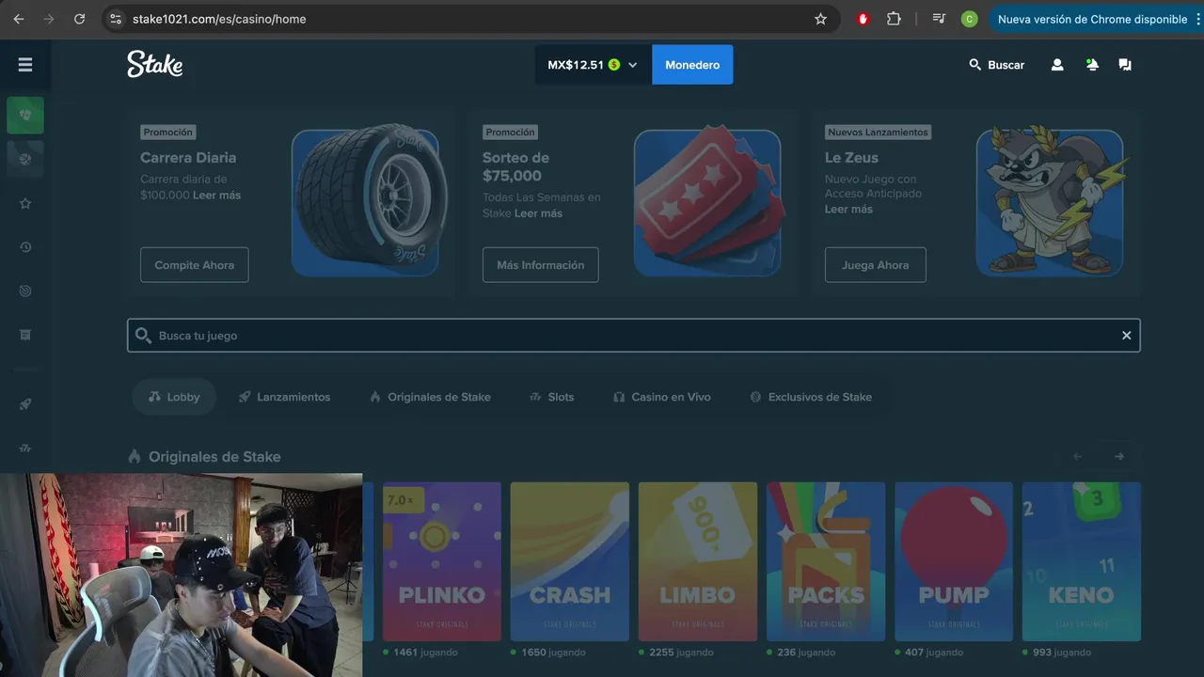Open the Limbo game thumbnail

tap(698, 561)
